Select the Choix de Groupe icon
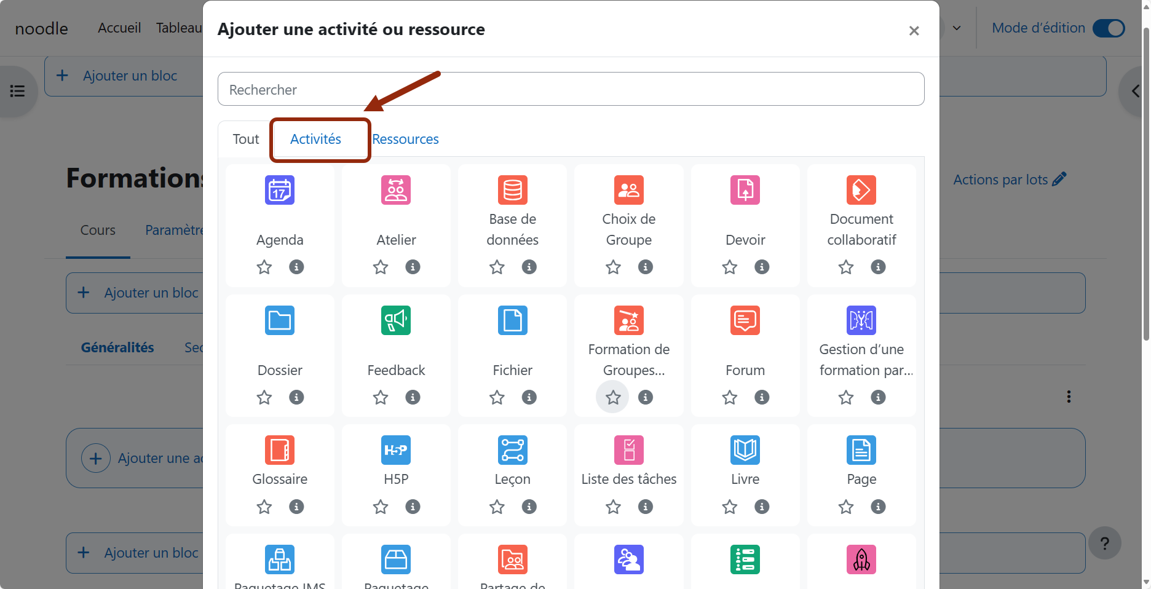The height and width of the screenshot is (589, 1151). point(628,190)
